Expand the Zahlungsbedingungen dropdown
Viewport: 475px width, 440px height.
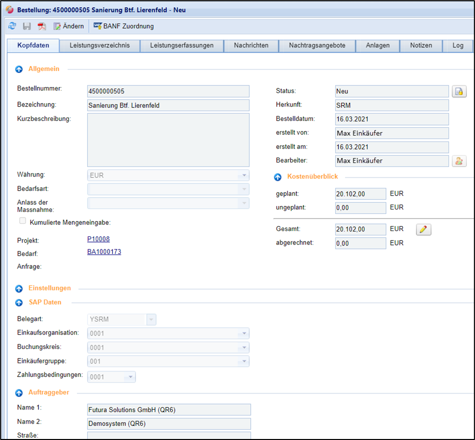(130, 377)
